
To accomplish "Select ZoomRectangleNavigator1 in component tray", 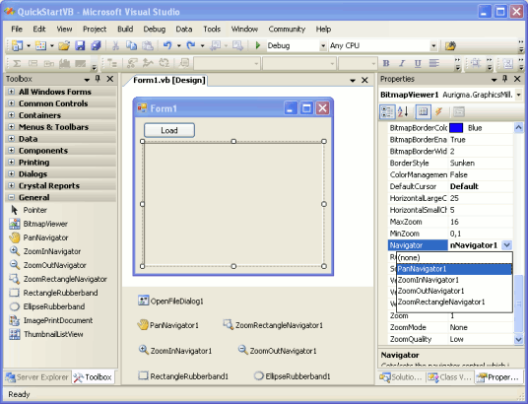I will (273, 325).
